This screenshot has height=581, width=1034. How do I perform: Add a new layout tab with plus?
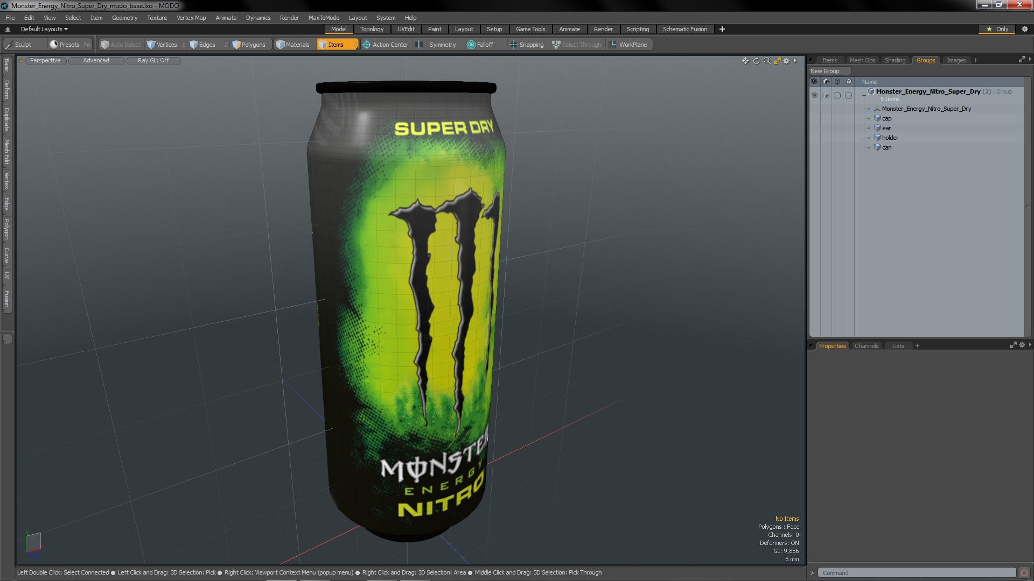click(722, 29)
